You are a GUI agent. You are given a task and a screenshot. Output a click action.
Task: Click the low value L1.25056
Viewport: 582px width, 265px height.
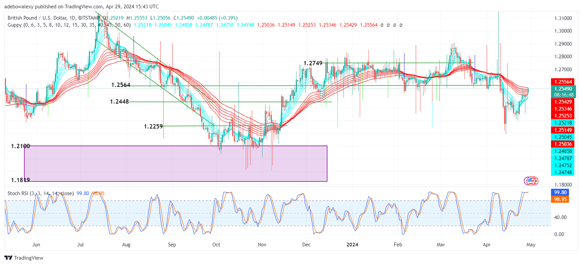pos(160,18)
